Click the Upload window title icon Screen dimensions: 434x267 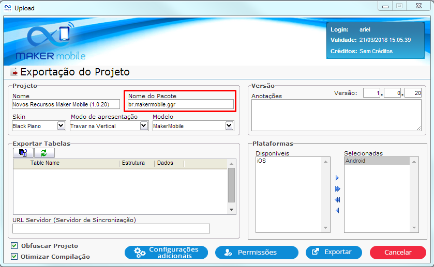pos(8,8)
